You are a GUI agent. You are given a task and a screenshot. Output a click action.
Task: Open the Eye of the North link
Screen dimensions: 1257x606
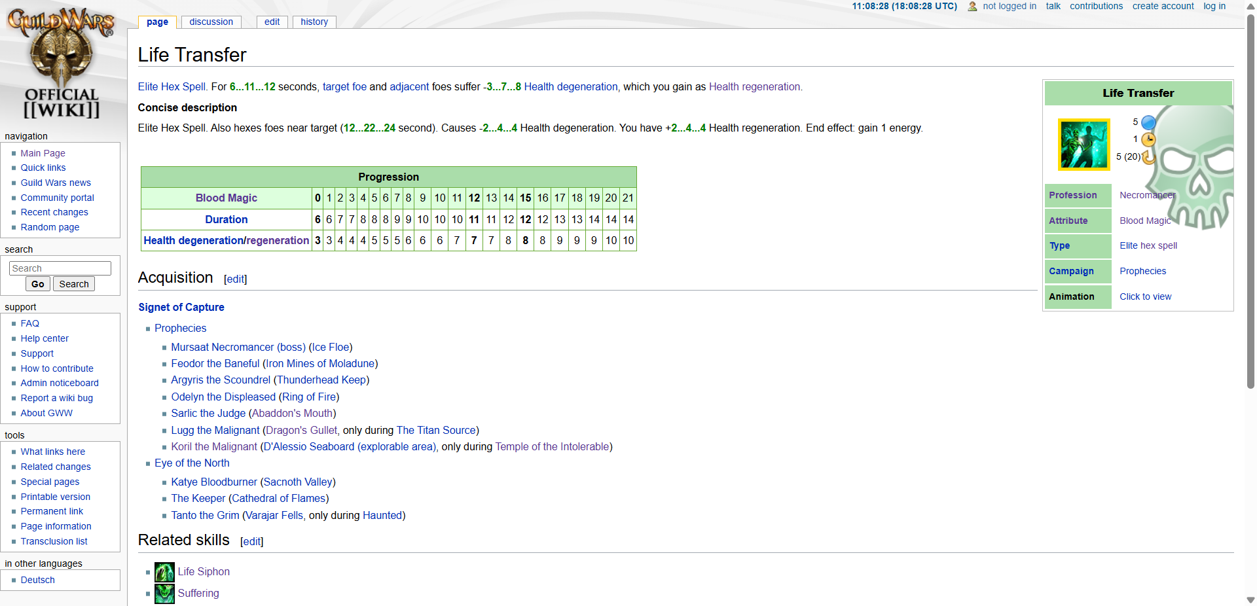(192, 463)
